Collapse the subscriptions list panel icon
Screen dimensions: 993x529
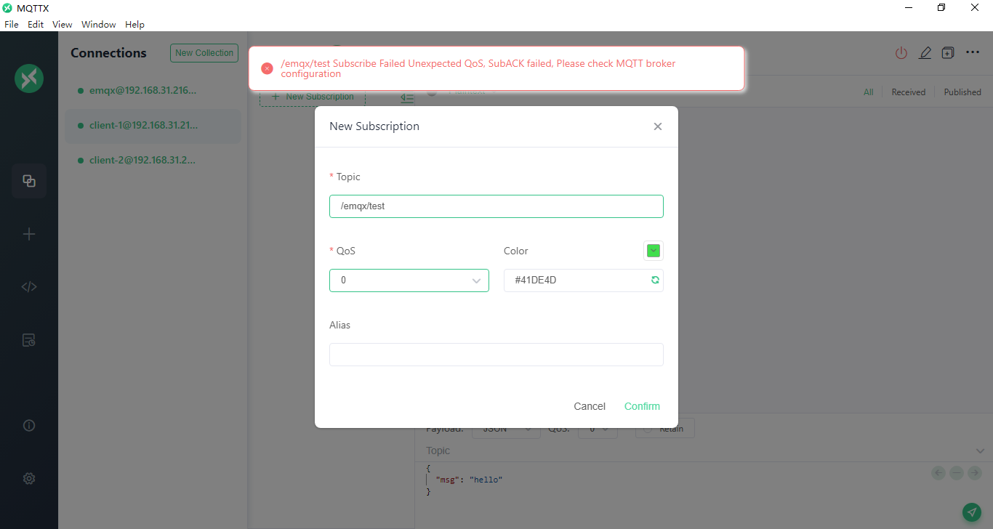tap(407, 98)
